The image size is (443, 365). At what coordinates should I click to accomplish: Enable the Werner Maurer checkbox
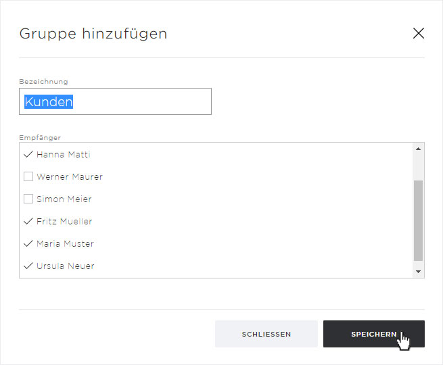(x=28, y=177)
